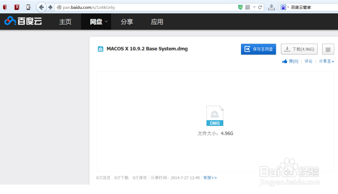
Task: Click the file name MACOS X 10.9.2 Base System.dmg
Action: point(147,49)
